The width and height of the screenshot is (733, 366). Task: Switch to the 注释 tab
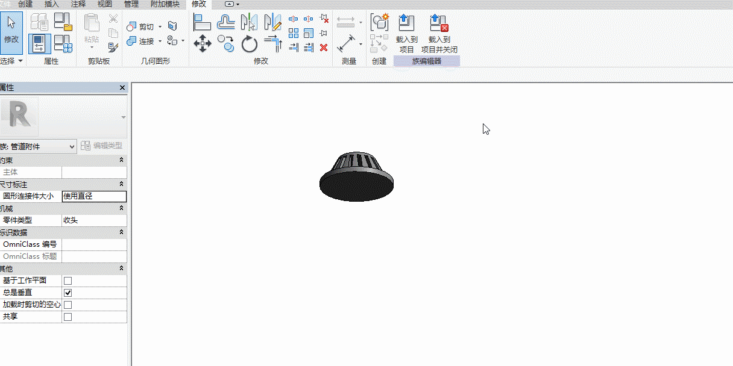coord(78,4)
